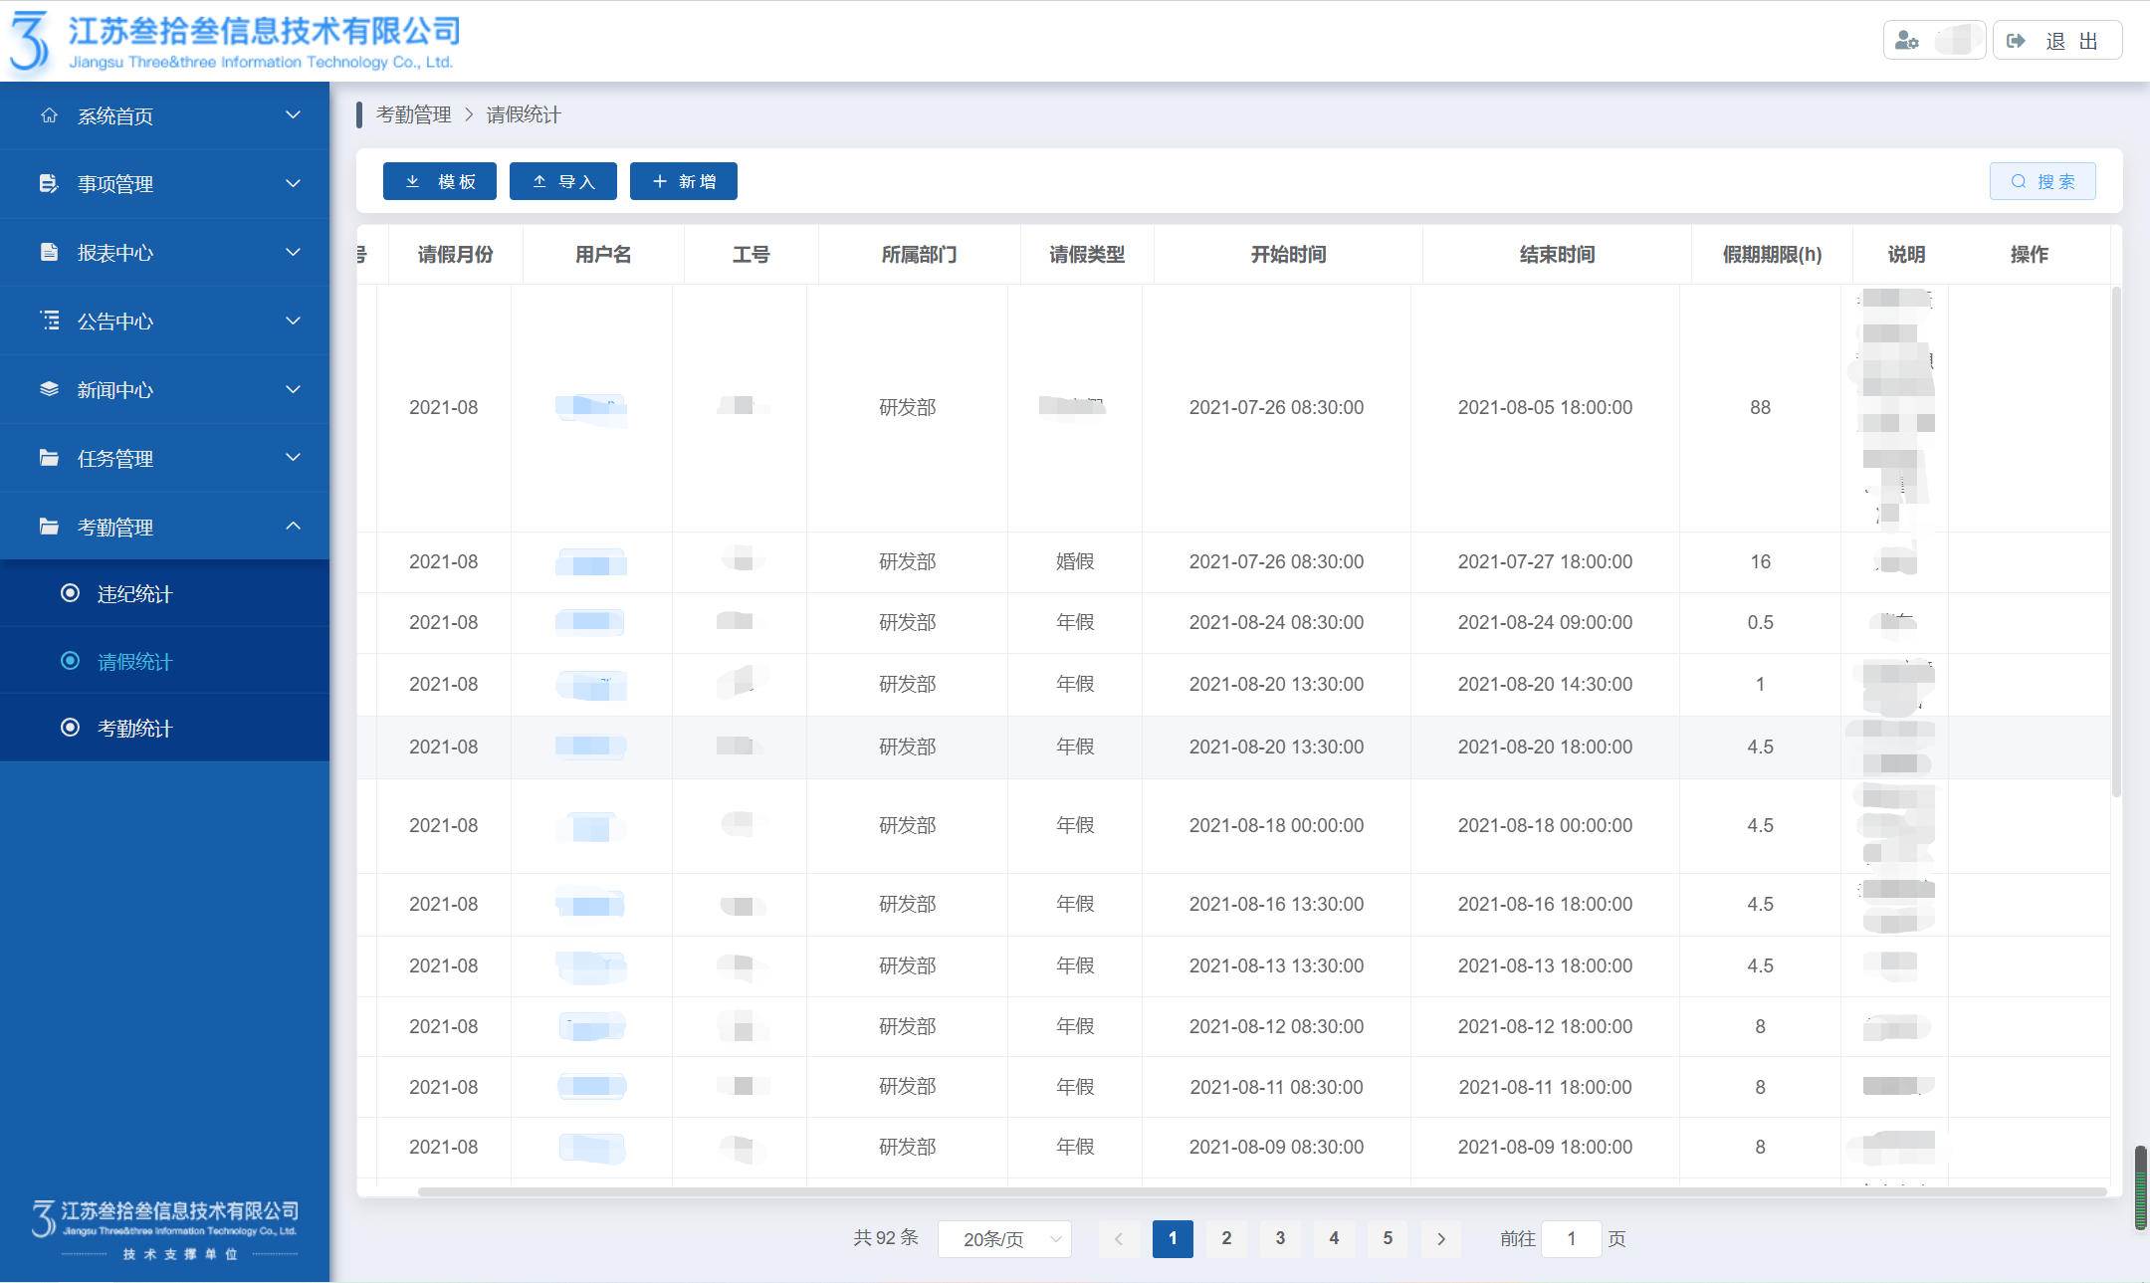
Task: Click the list icon beside 公告中心
Action: pyautogui.click(x=49, y=321)
